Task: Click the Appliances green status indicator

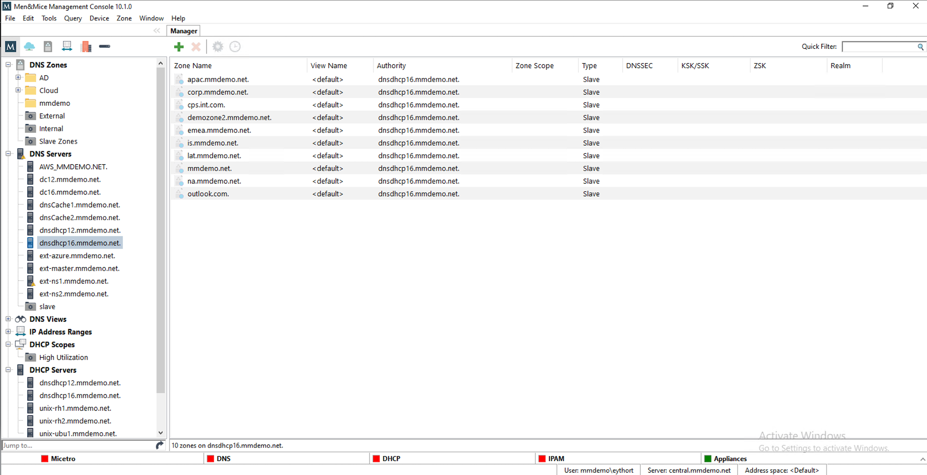Action: click(x=708, y=459)
